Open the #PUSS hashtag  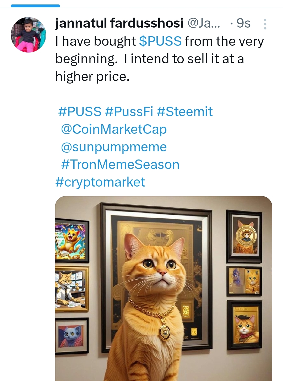tap(80, 111)
